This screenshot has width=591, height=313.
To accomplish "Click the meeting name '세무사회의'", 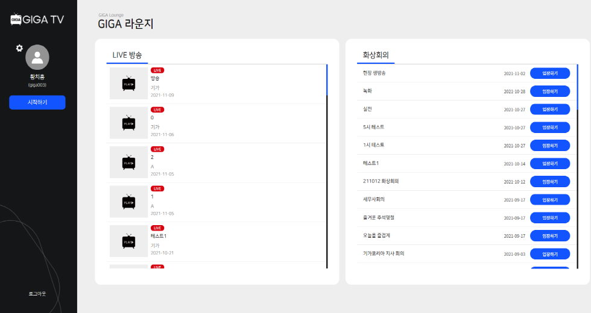I will pyautogui.click(x=374, y=199).
